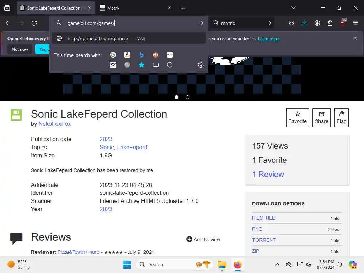This screenshot has height=273, width=364.
Task: Open the Firefox hamburger menu
Action: (x=355, y=23)
